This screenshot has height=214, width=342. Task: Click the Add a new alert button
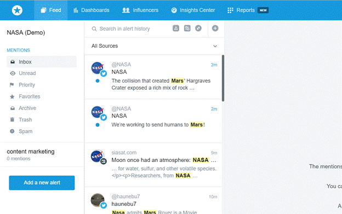pyautogui.click(x=42, y=183)
